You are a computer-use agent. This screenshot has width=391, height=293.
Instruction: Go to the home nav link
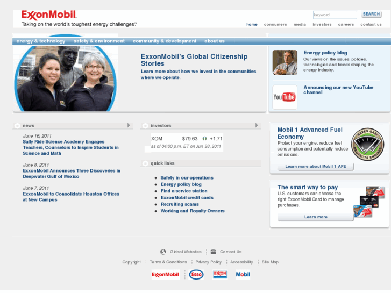coord(252,24)
